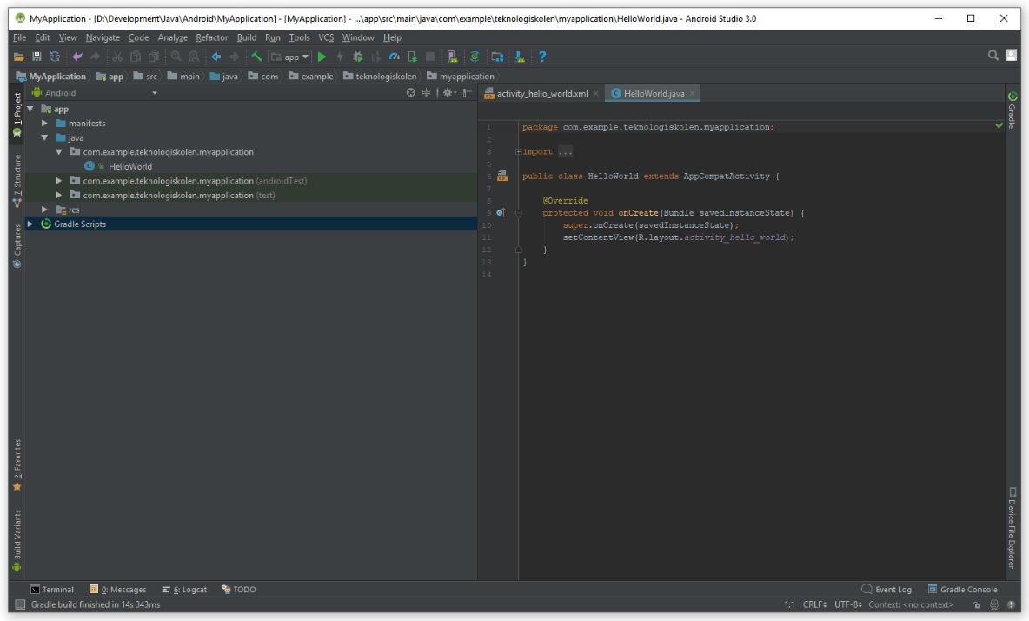The height and width of the screenshot is (621, 1029).
Task: Toggle tool window quick-access button bottom-left
Action: pos(20,604)
